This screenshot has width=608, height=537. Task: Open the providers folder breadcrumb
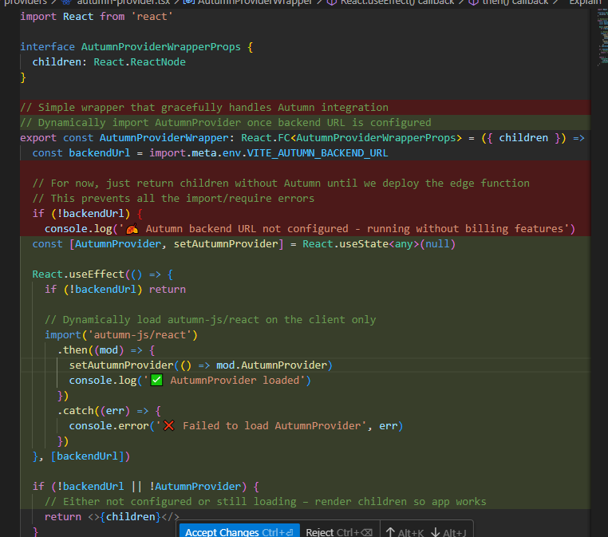[24, 2]
